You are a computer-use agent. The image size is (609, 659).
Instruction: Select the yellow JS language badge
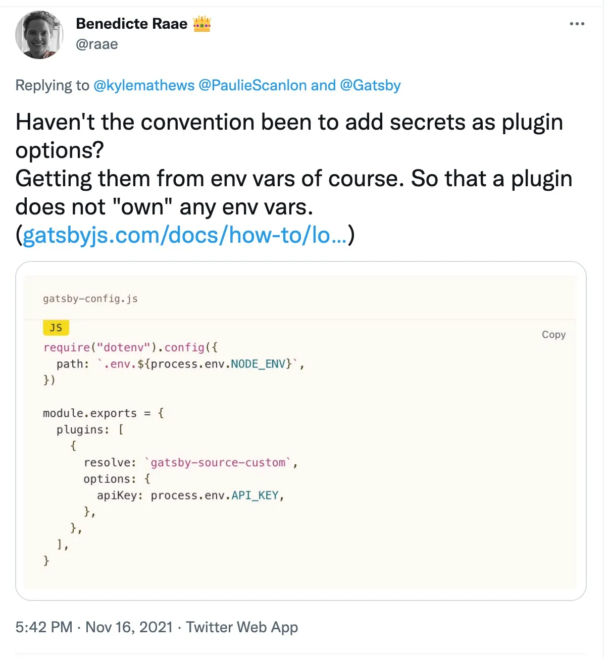click(56, 327)
